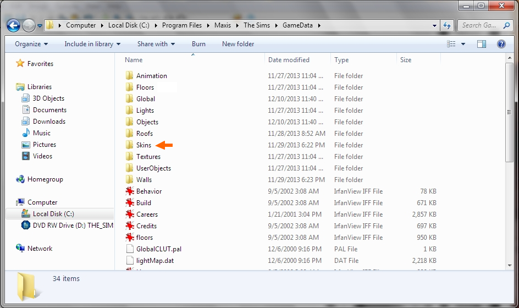This screenshot has width=519, height=308.
Task: Toggle the preview pane icon
Action: 482,44
